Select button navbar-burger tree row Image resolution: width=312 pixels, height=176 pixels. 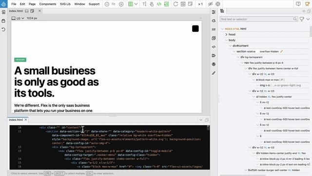[274, 170]
